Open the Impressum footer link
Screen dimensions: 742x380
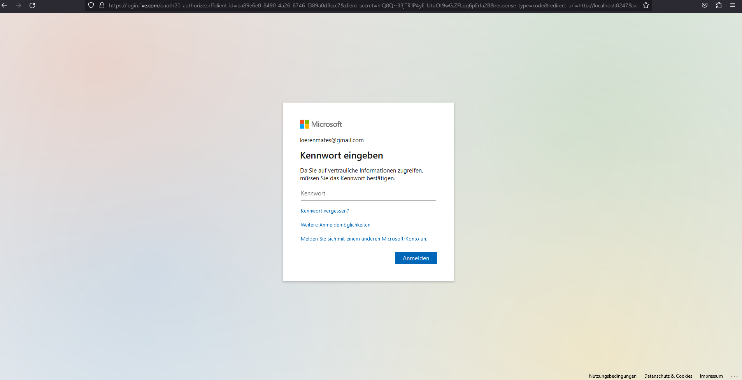711,376
